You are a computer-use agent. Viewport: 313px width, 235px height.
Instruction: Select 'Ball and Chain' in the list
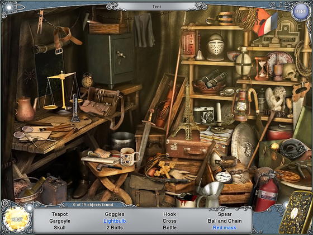pyautogui.click(x=225, y=221)
